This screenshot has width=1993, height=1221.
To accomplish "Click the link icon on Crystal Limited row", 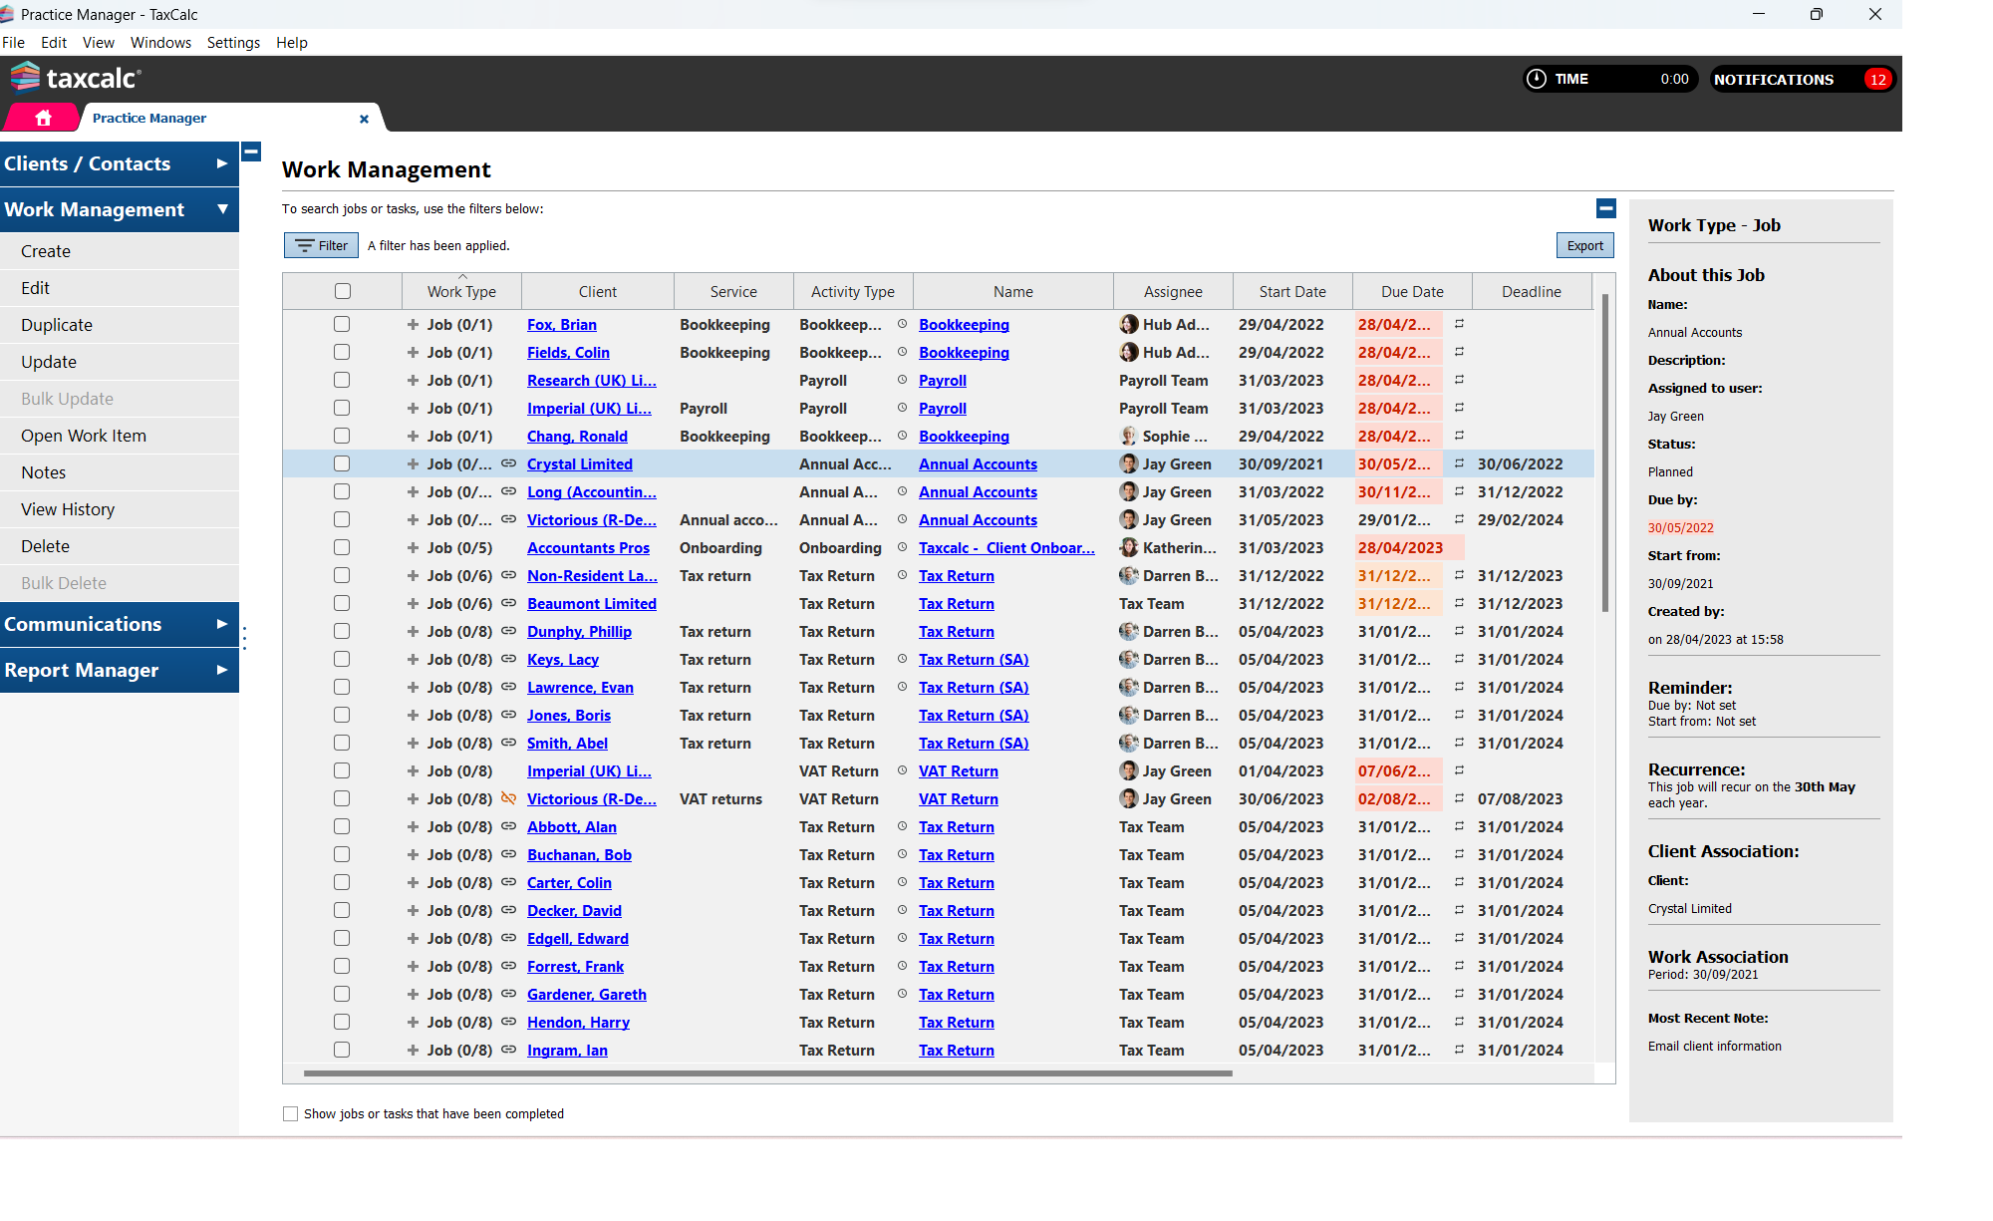I will (x=508, y=463).
